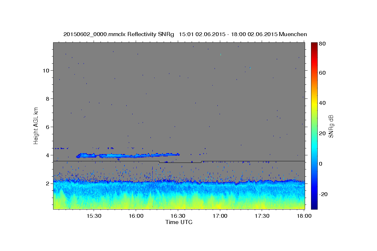The width and height of the screenshot is (377, 251).
Task: Click the 'SNRg dB' colorbar label
Action: pos(331,126)
